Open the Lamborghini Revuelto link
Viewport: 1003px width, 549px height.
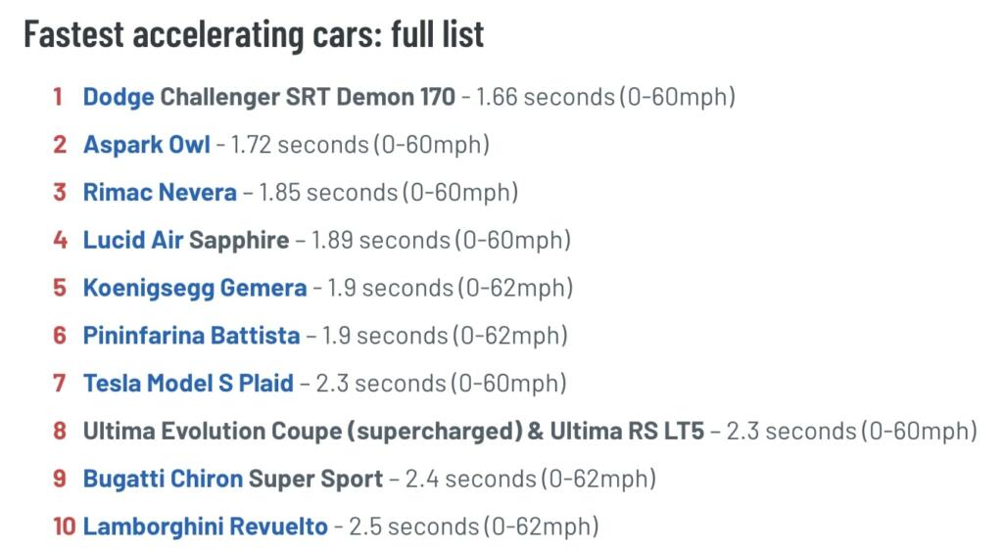coord(205,526)
